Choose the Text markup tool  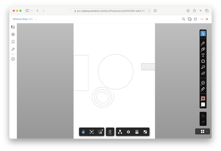click(203, 55)
